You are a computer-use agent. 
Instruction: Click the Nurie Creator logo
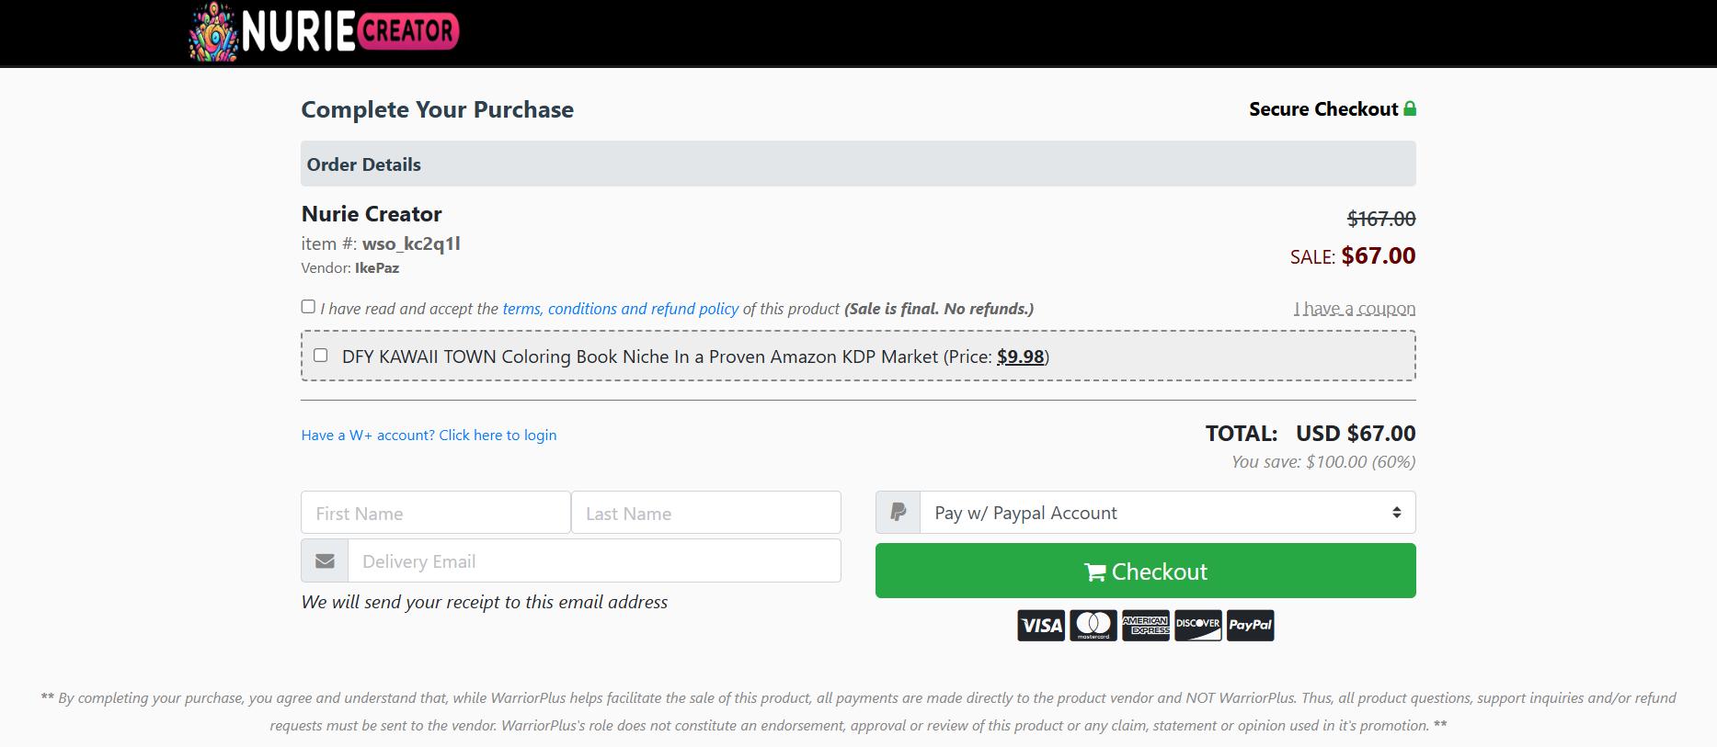click(324, 32)
